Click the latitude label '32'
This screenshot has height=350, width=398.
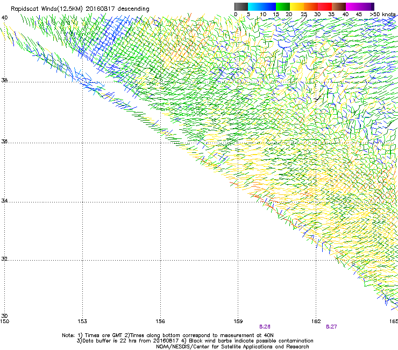coord(4,259)
